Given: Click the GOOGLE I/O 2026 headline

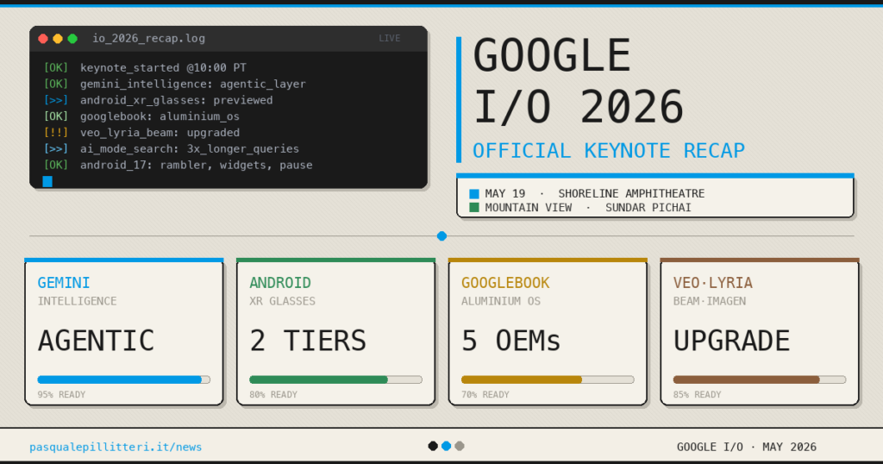Looking at the screenshot, I should click(579, 81).
